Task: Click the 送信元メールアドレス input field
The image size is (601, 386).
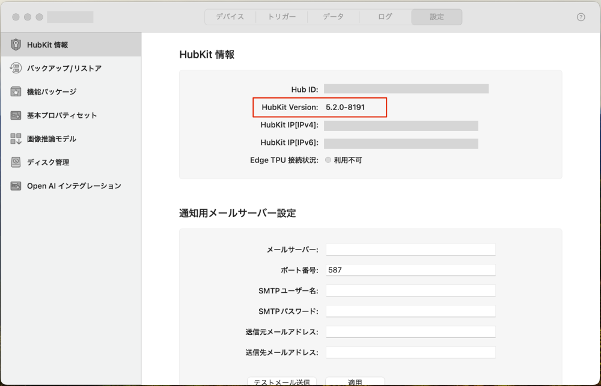Action: (410, 331)
